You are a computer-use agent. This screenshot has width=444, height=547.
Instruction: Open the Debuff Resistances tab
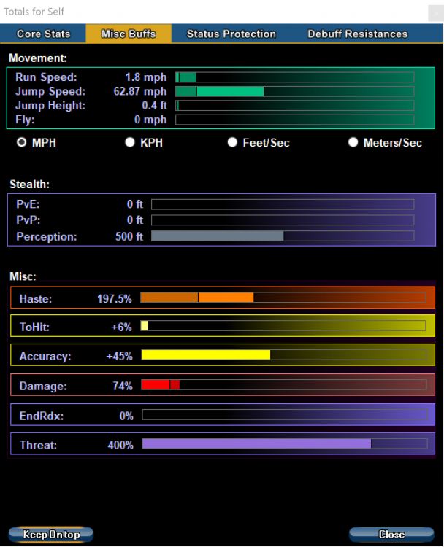(x=357, y=34)
